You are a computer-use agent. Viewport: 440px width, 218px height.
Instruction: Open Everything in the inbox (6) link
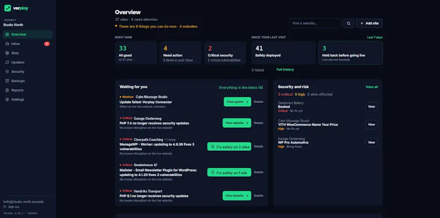point(241,88)
